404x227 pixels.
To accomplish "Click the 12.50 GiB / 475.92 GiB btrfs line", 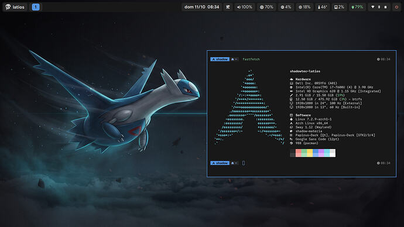I will 328,99.
